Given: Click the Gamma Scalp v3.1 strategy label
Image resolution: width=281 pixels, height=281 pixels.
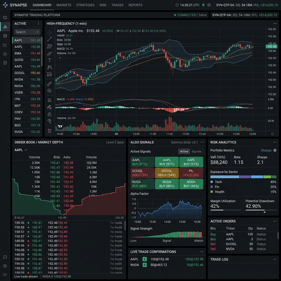Looking at the screenshot, I should pyautogui.click(x=184, y=142).
